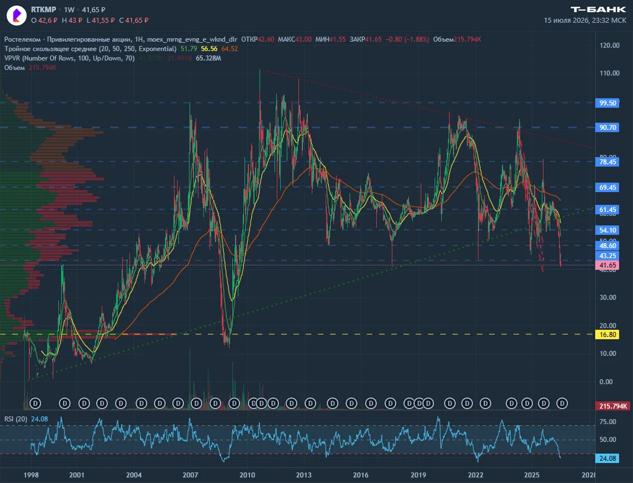
Task: Select the RTKMP ticker label
Action: click(43, 9)
